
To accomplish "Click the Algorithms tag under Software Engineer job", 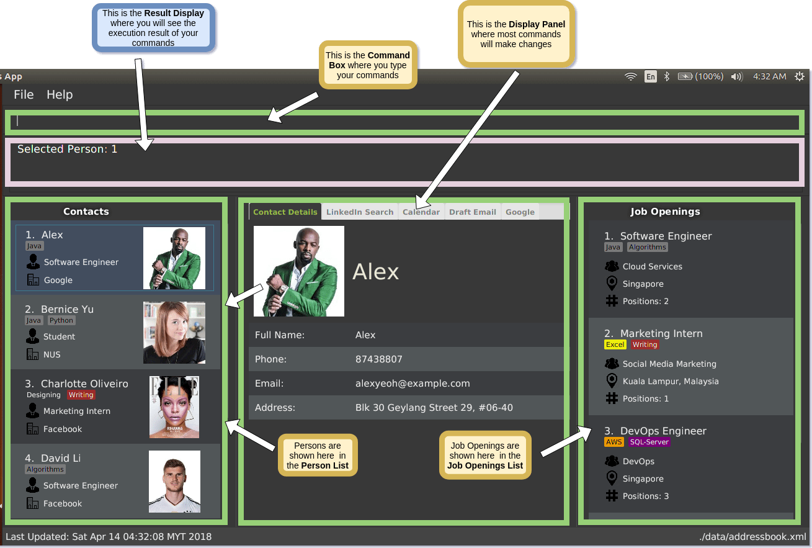I will (647, 247).
